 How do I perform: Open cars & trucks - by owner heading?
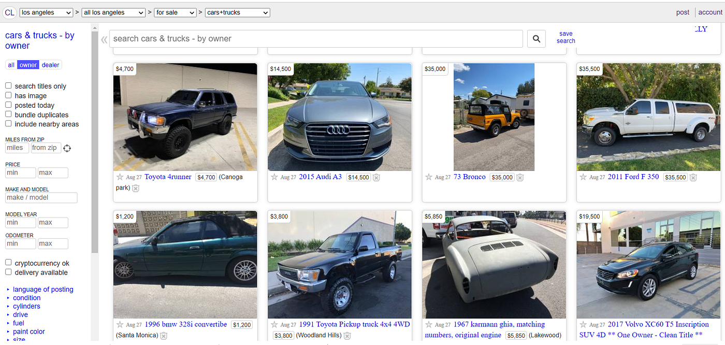(40, 40)
